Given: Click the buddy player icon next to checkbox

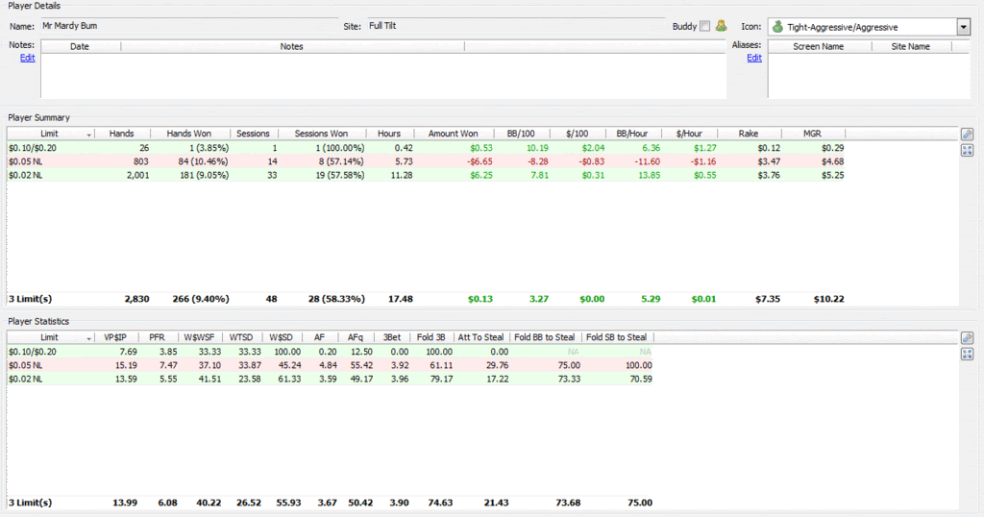Looking at the screenshot, I should coord(721,26).
